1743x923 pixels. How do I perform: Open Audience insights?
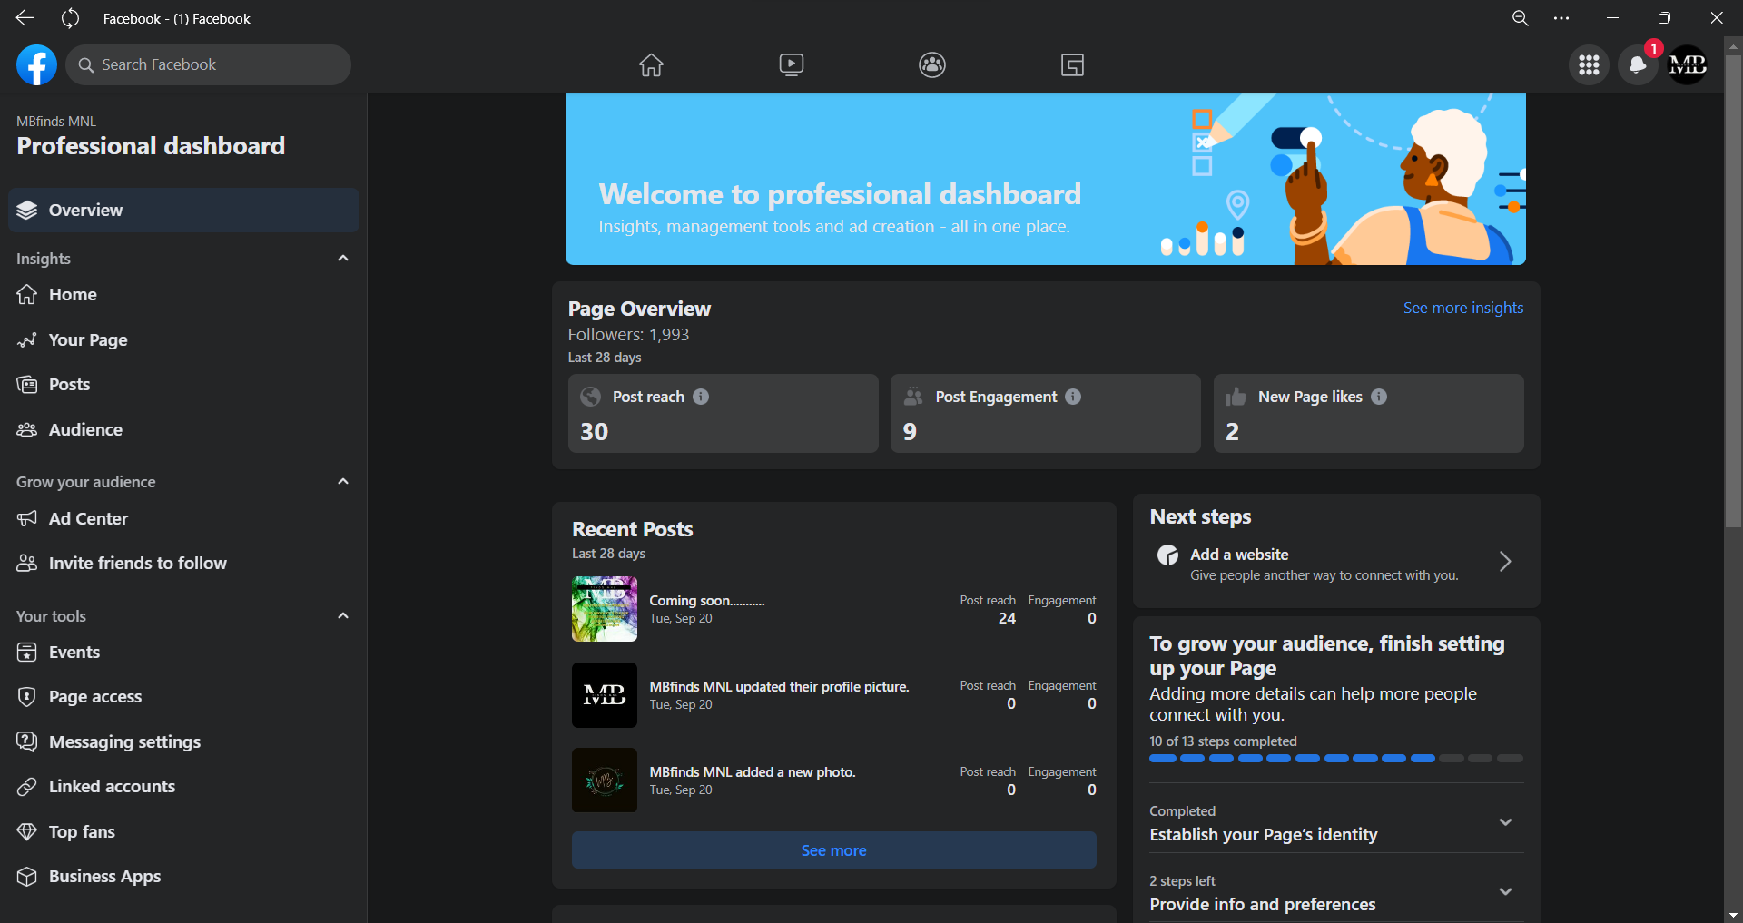[183, 429]
